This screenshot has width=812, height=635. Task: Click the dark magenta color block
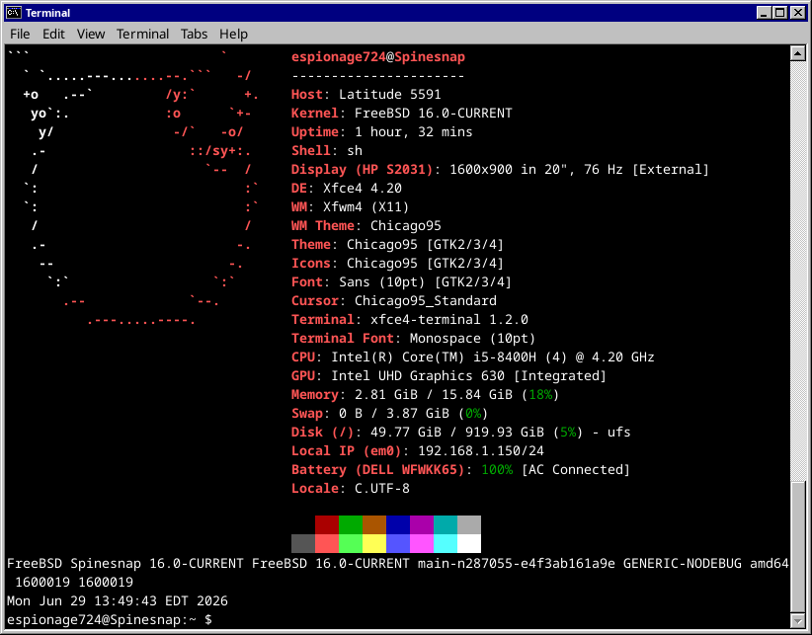[x=422, y=524]
